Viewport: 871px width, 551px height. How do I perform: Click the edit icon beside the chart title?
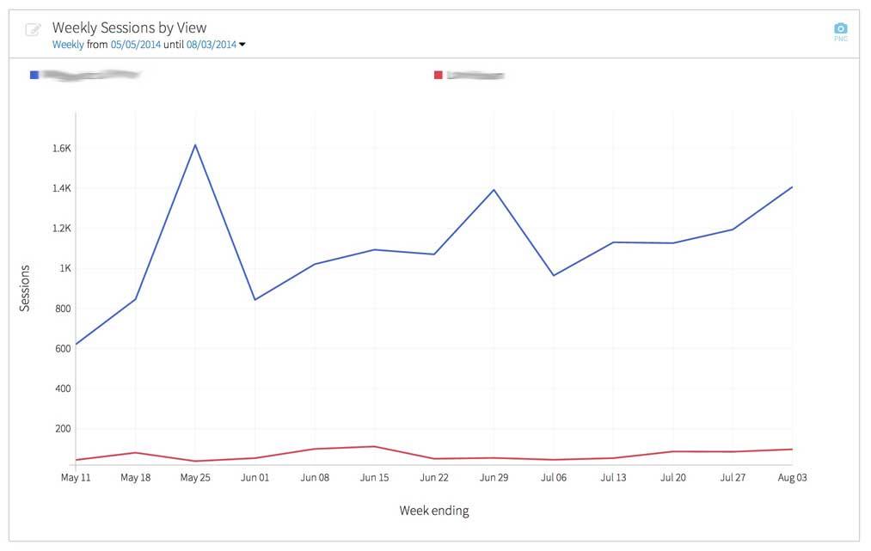(x=34, y=30)
